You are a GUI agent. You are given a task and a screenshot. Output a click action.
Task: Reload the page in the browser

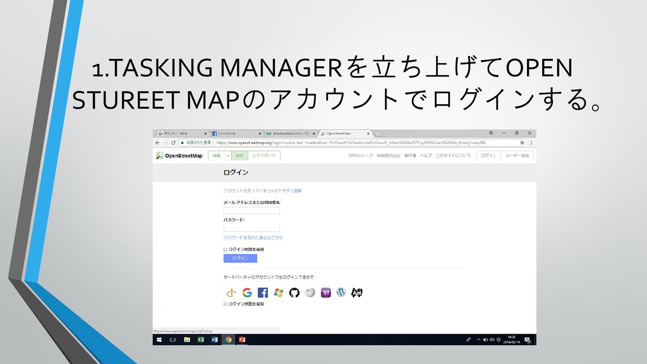pyautogui.click(x=173, y=142)
